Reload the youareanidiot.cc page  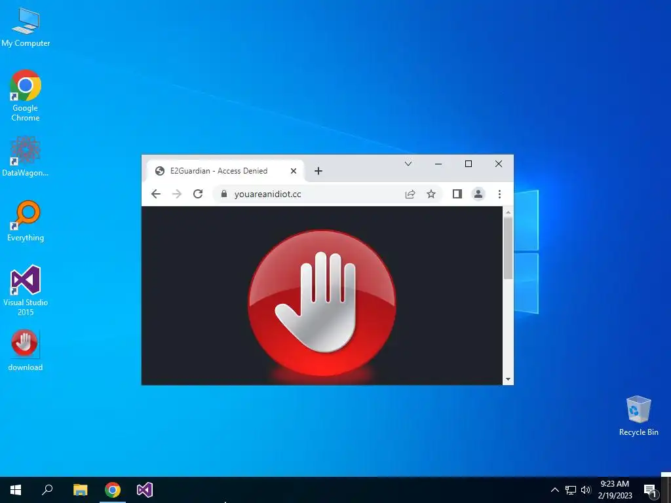pyautogui.click(x=198, y=194)
